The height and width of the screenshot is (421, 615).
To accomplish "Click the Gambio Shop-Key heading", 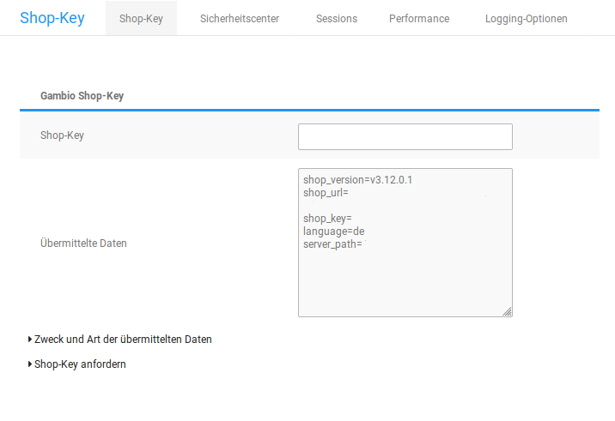I will click(82, 95).
